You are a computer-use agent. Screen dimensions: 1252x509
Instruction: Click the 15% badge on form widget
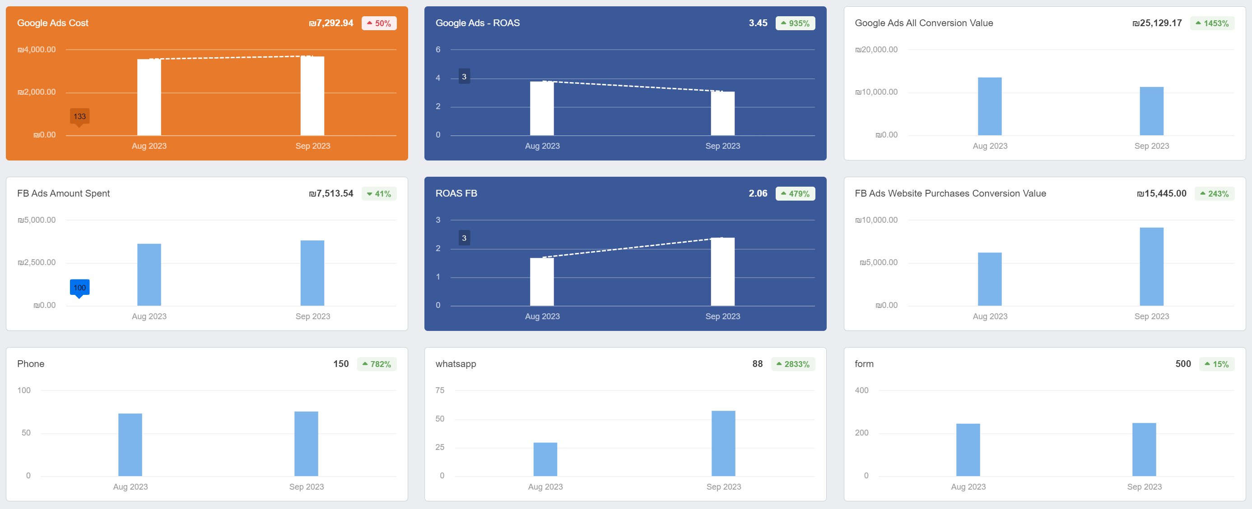click(x=1216, y=364)
